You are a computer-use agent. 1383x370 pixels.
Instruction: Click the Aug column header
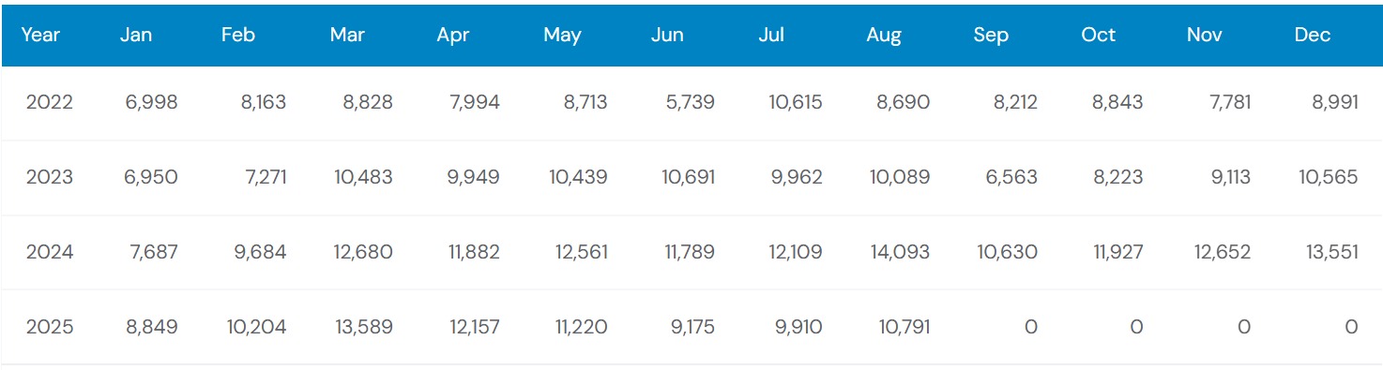(884, 36)
